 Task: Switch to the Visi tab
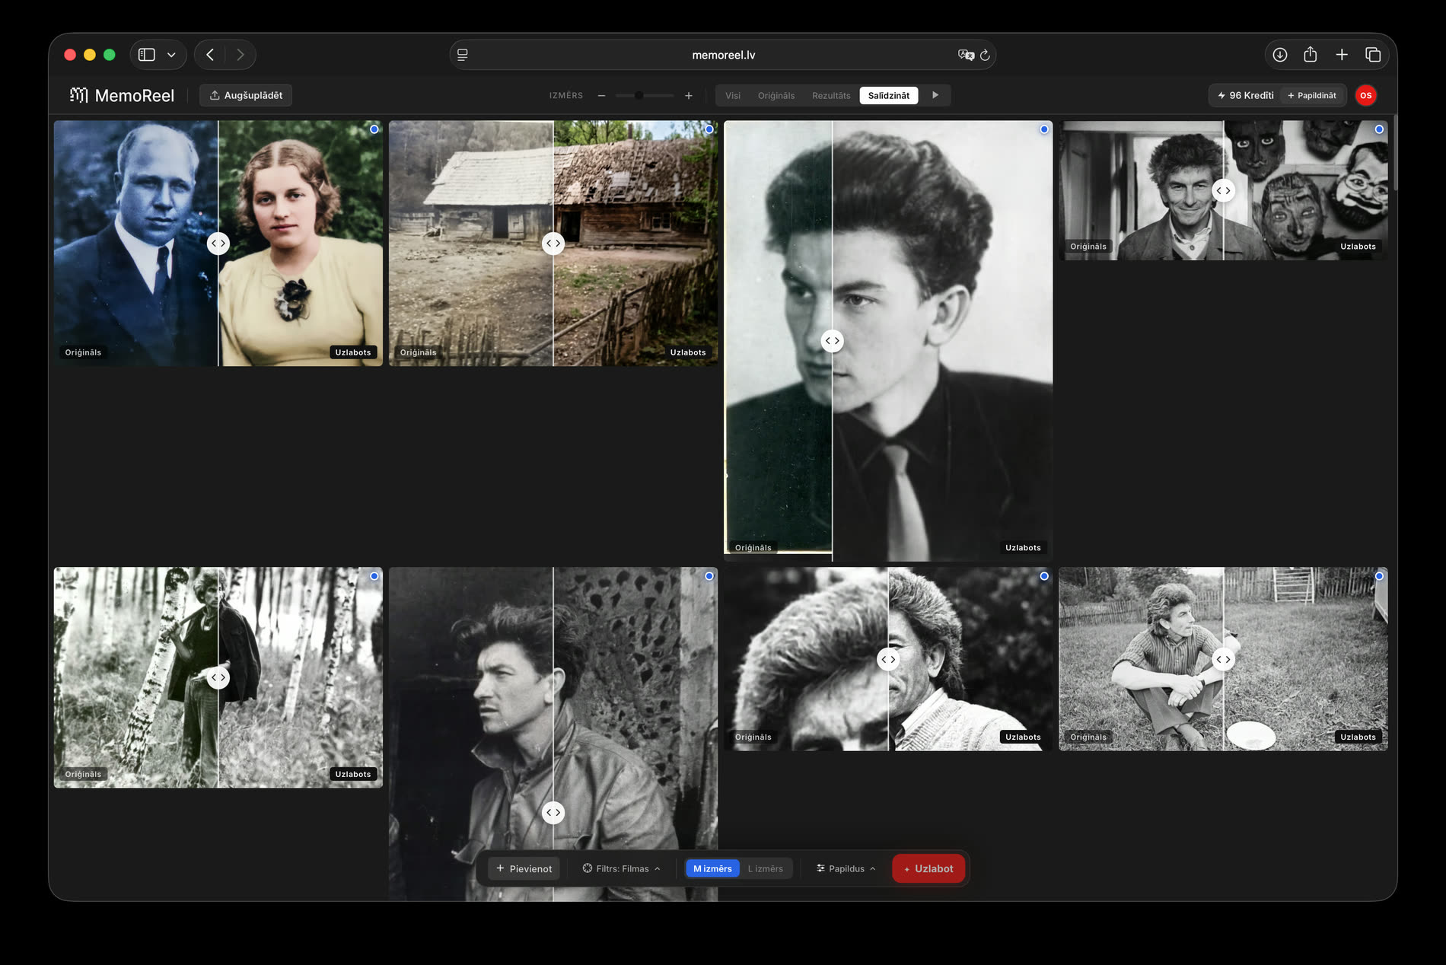[x=733, y=95]
